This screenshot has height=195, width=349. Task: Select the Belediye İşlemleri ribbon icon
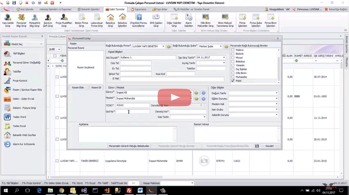pos(122,20)
